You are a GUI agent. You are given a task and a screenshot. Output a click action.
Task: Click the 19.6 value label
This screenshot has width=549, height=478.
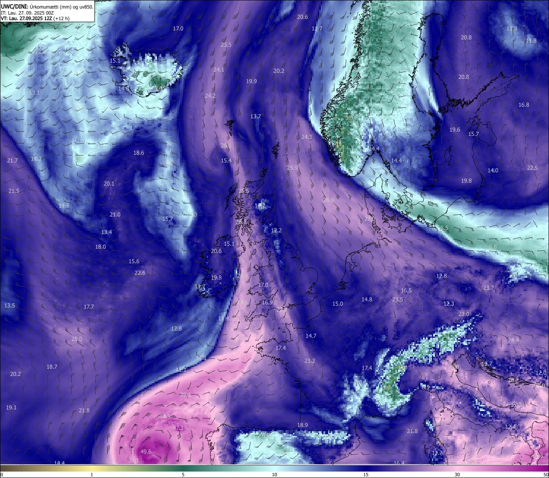(455, 129)
